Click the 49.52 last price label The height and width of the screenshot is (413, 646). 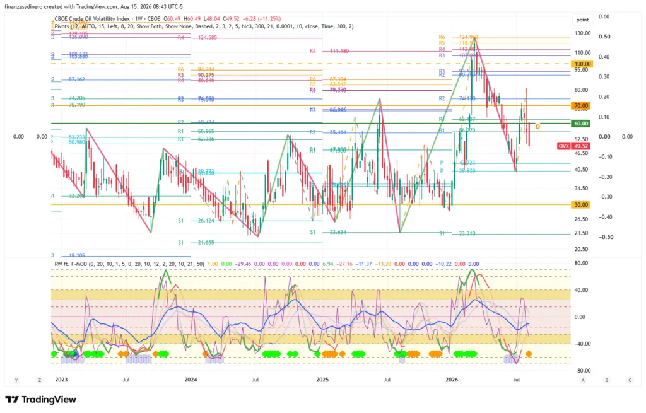(x=581, y=146)
